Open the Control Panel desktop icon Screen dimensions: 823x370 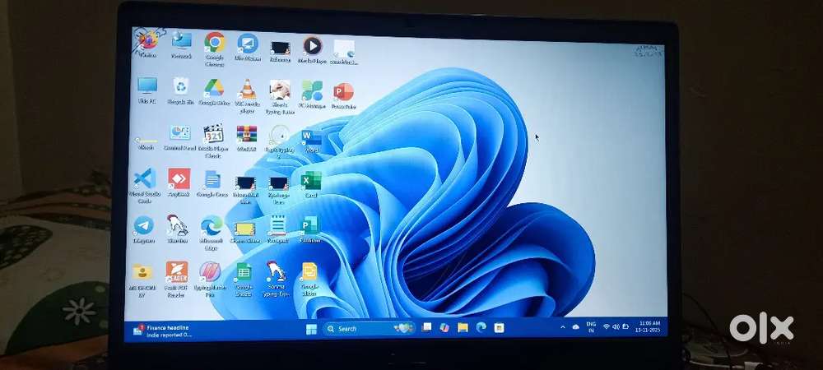[x=179, y=138]
